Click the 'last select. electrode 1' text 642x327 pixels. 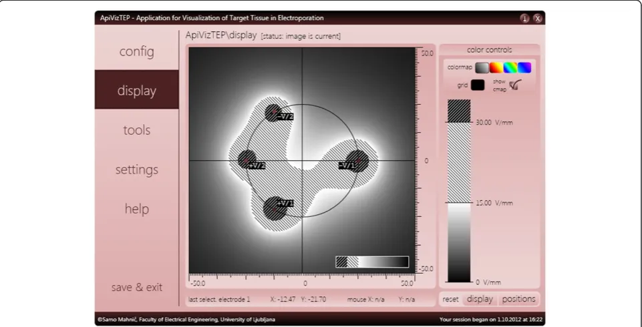point(219,300)
